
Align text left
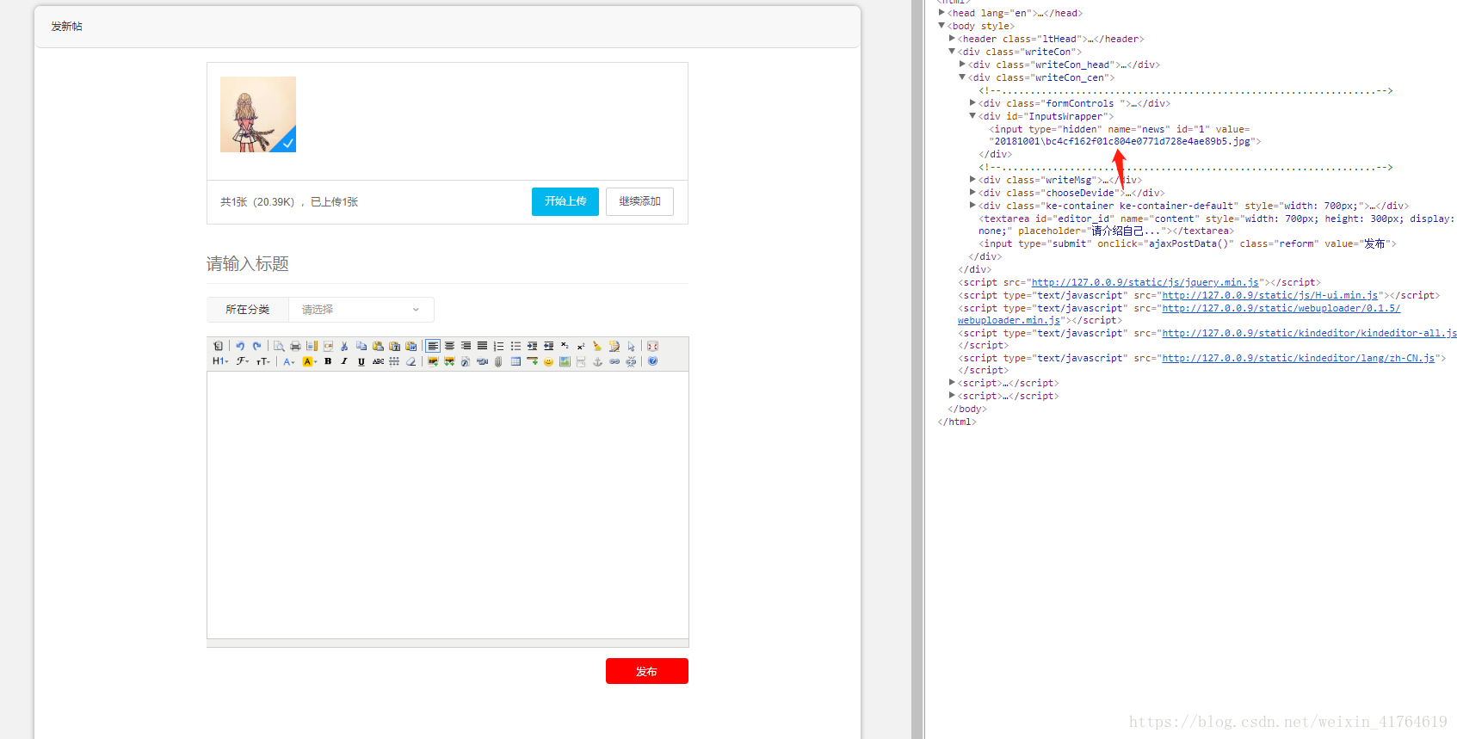[x=433, y=346]
